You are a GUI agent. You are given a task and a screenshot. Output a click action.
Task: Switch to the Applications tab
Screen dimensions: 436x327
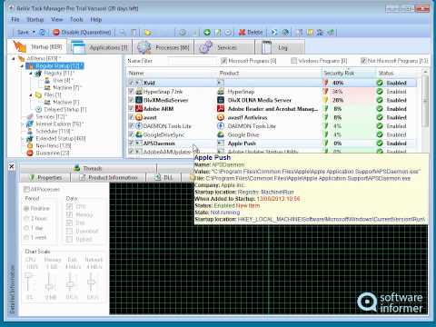pyautogui.click(x=100, y=47)
